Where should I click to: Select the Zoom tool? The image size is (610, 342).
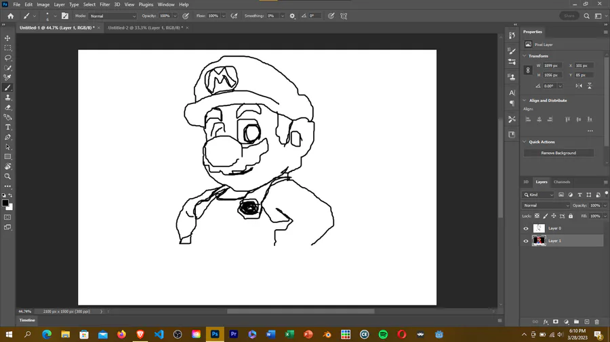(7, 176)
